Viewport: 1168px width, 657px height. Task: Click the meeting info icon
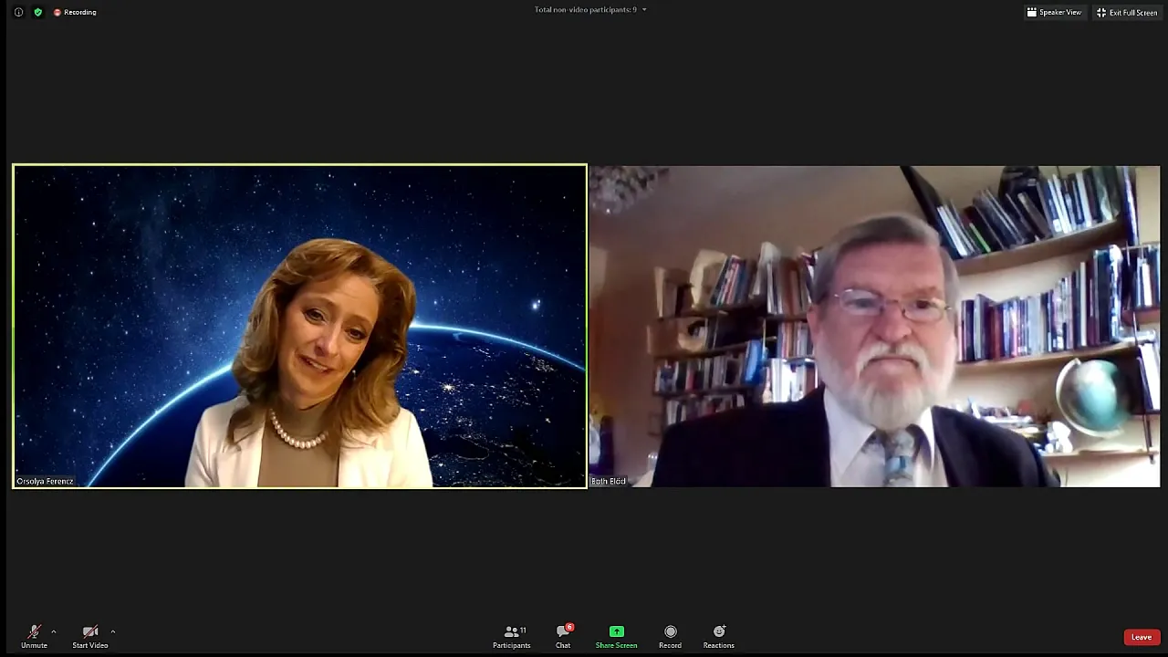coord(18,12)
